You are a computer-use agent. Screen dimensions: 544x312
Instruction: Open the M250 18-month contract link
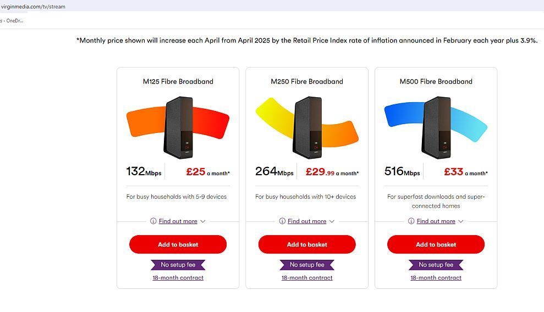[307, 278]
